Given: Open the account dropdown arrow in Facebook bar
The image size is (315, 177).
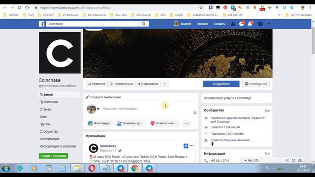Looking at the screenshot, I should tap(268, 24).
